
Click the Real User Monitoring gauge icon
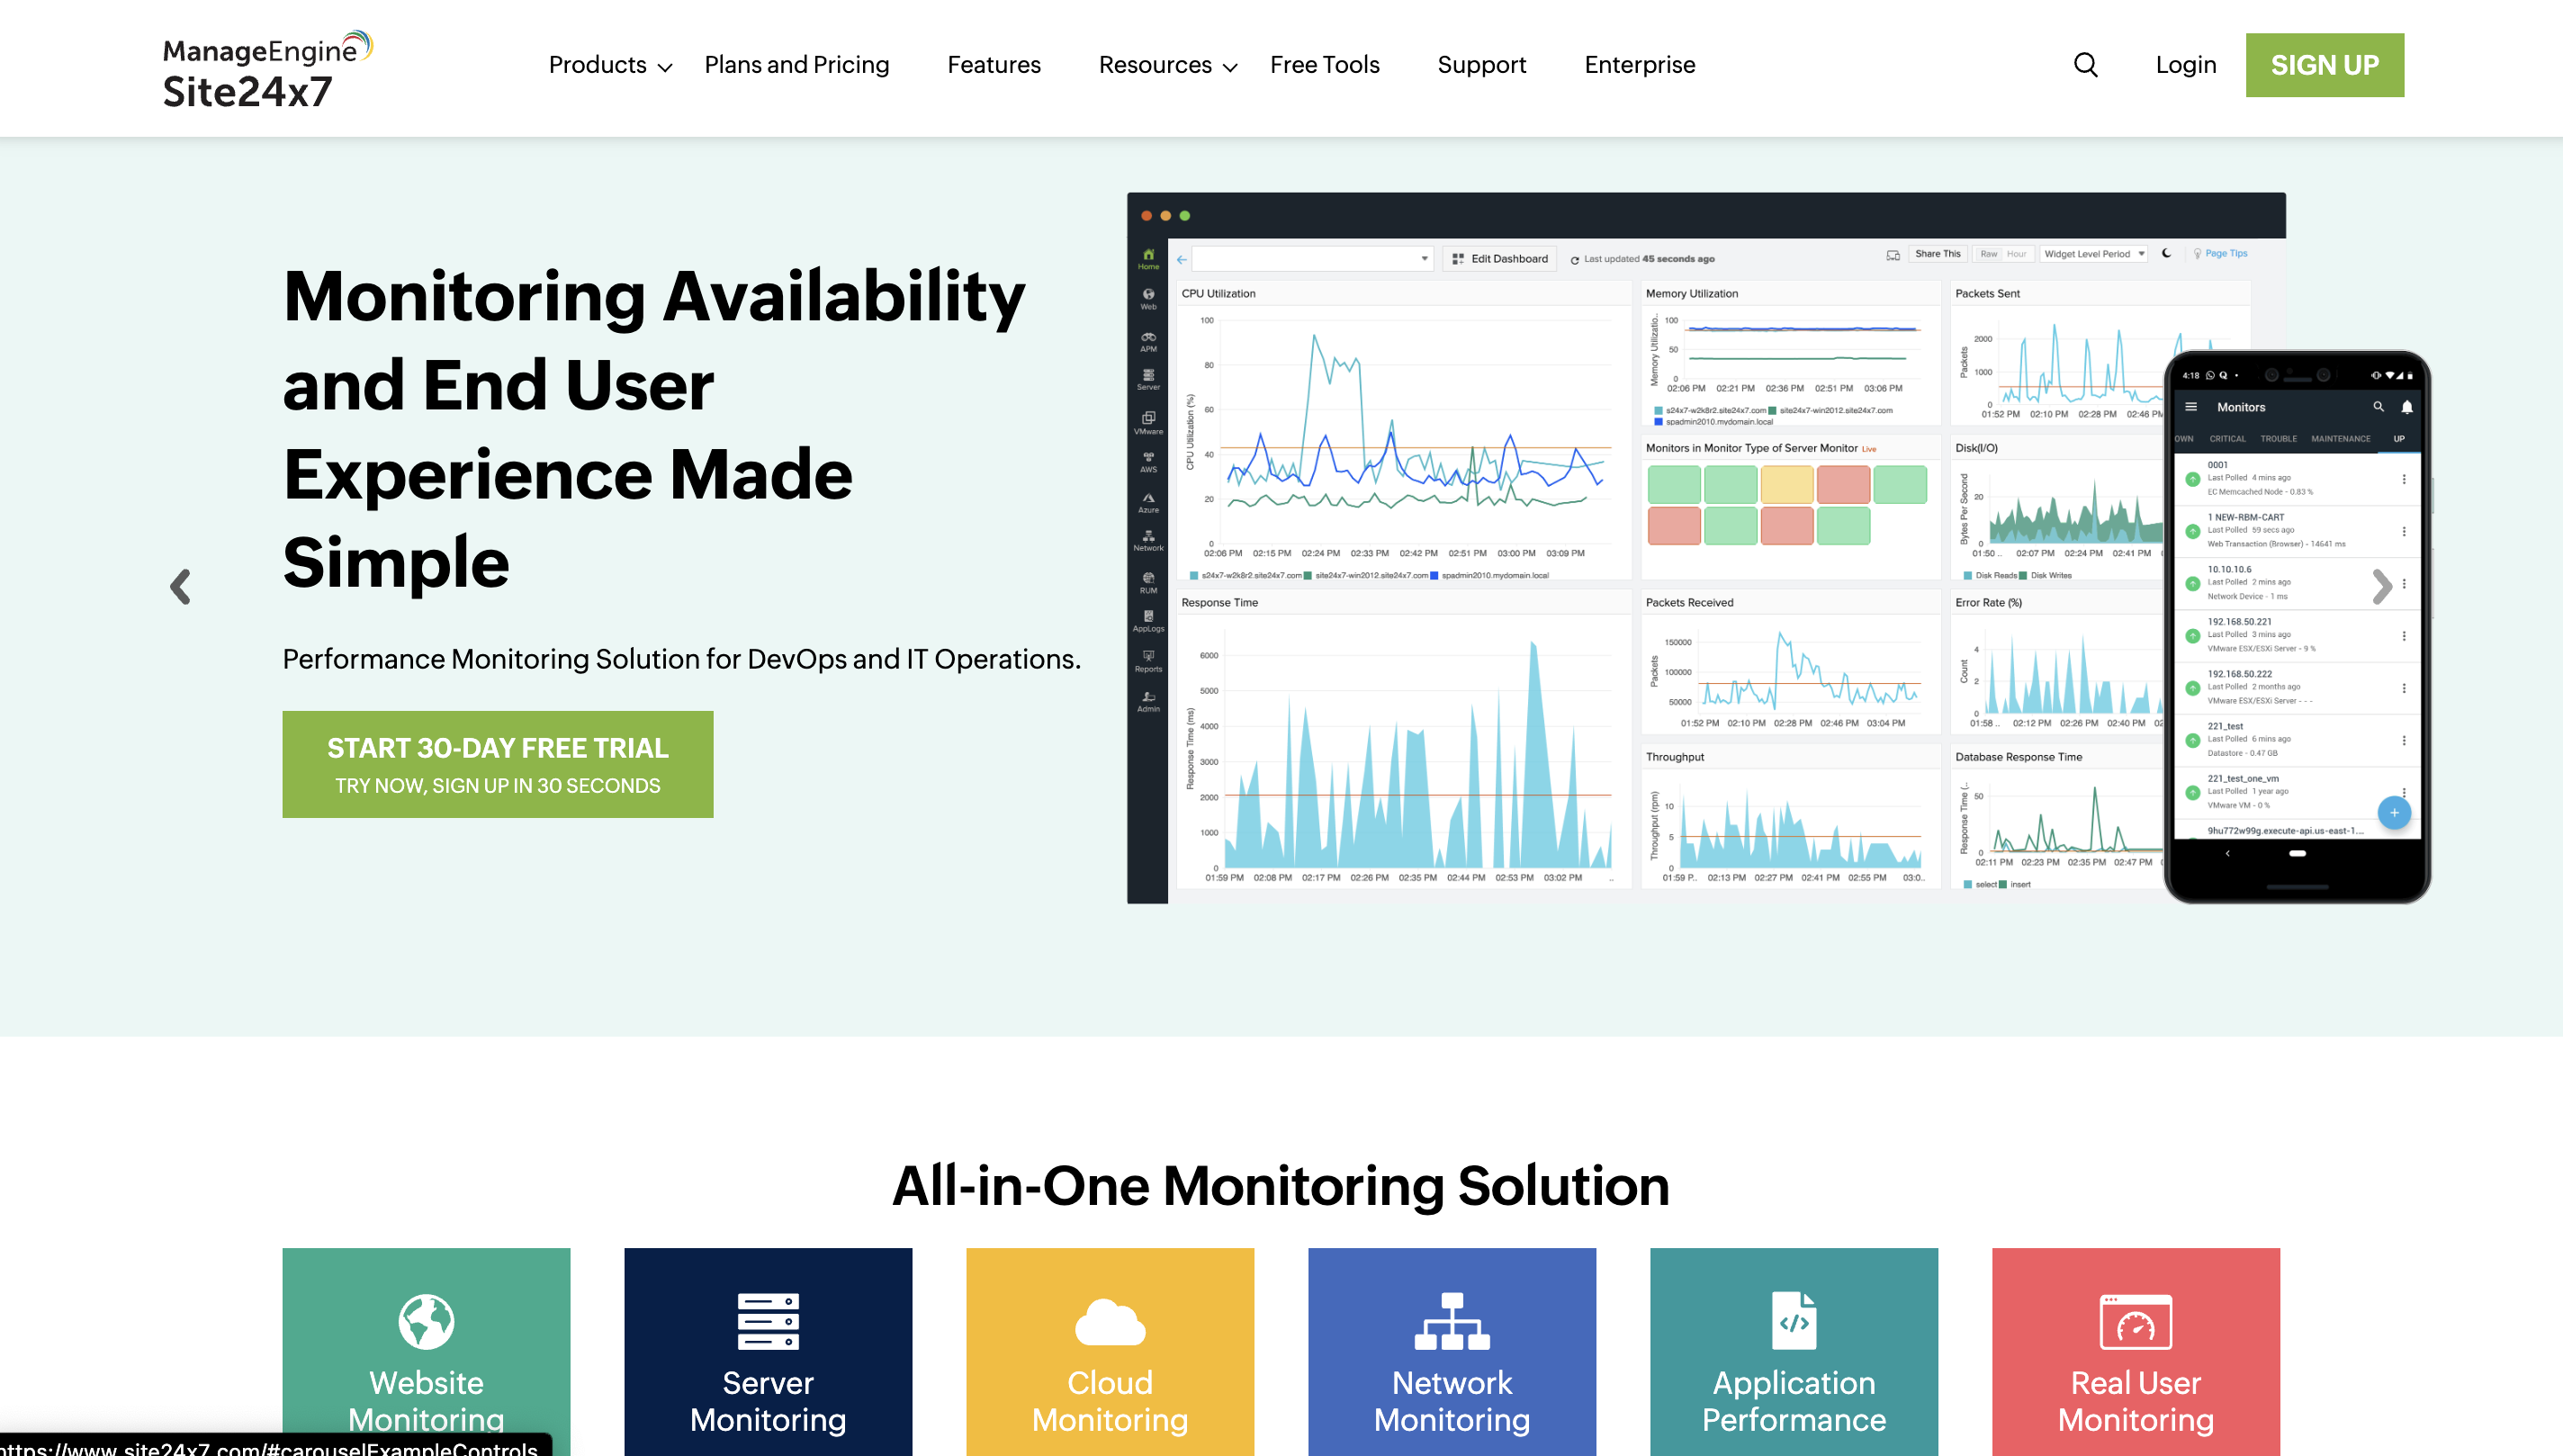coord(2136,1321)
